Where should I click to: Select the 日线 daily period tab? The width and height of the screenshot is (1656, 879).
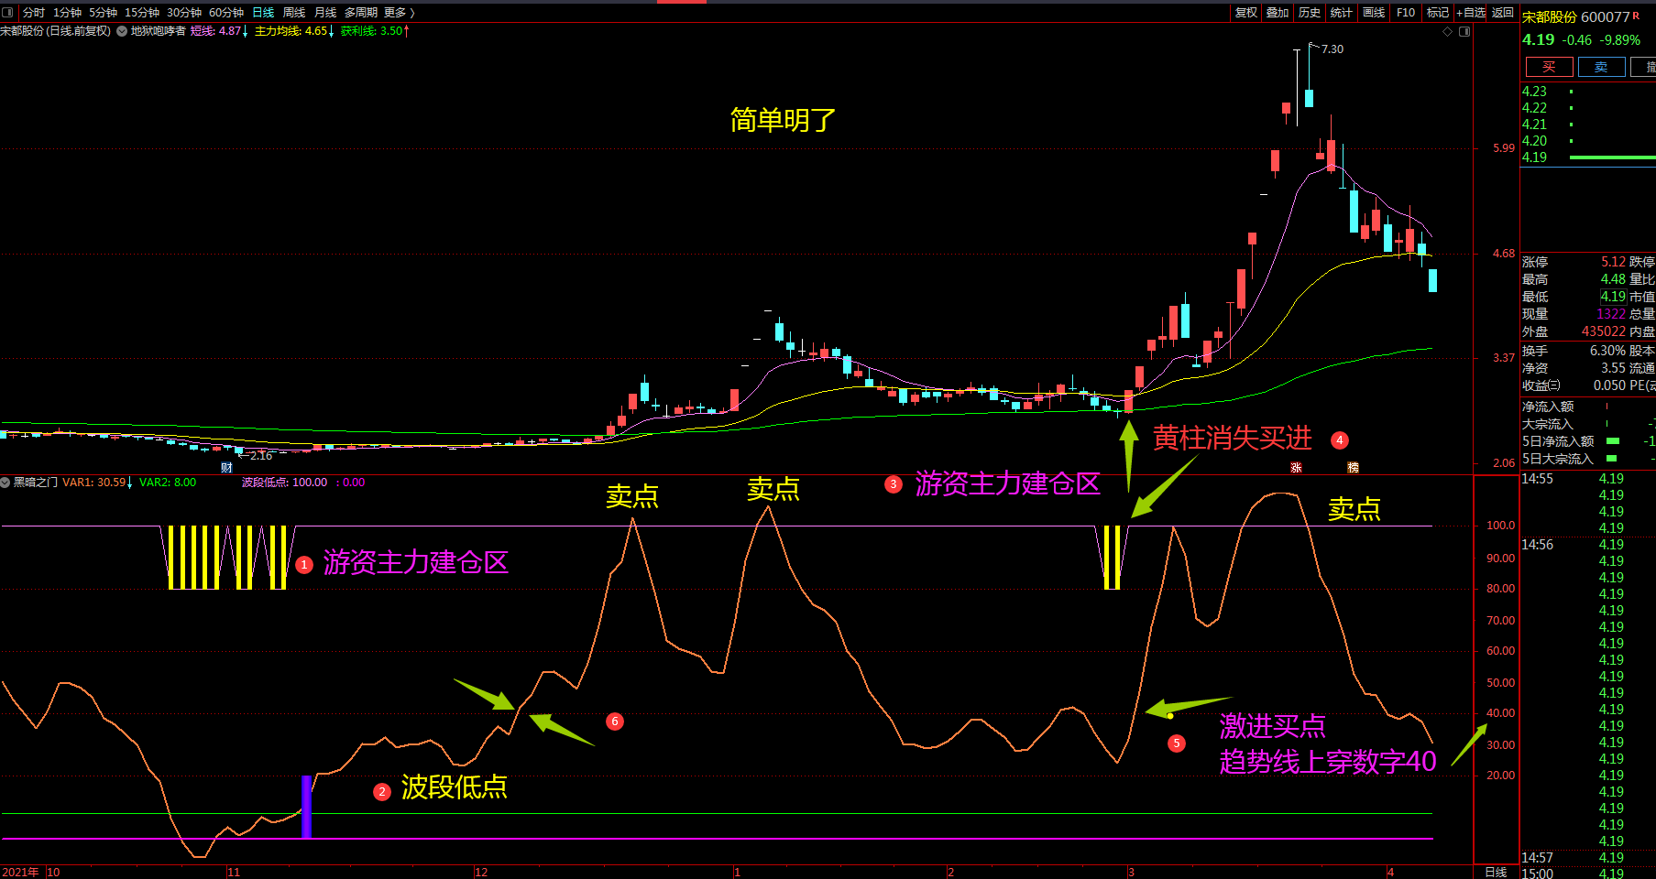click(x=263, y=12)
